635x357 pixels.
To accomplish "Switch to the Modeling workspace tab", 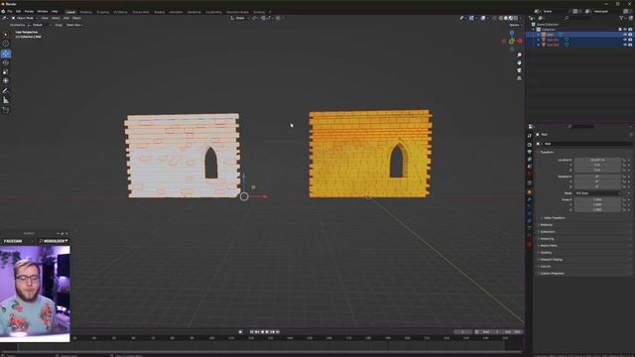I will pyautogui.click(x=86, y=12).
